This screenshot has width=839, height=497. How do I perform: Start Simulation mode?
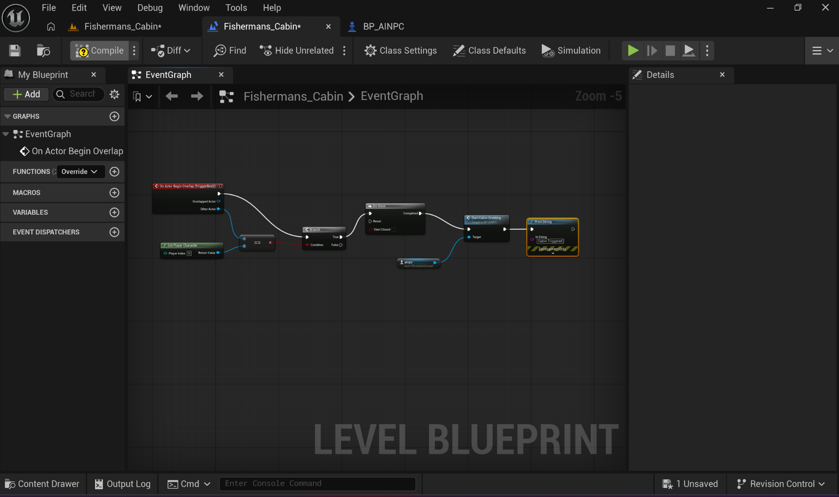coord(571,50)
